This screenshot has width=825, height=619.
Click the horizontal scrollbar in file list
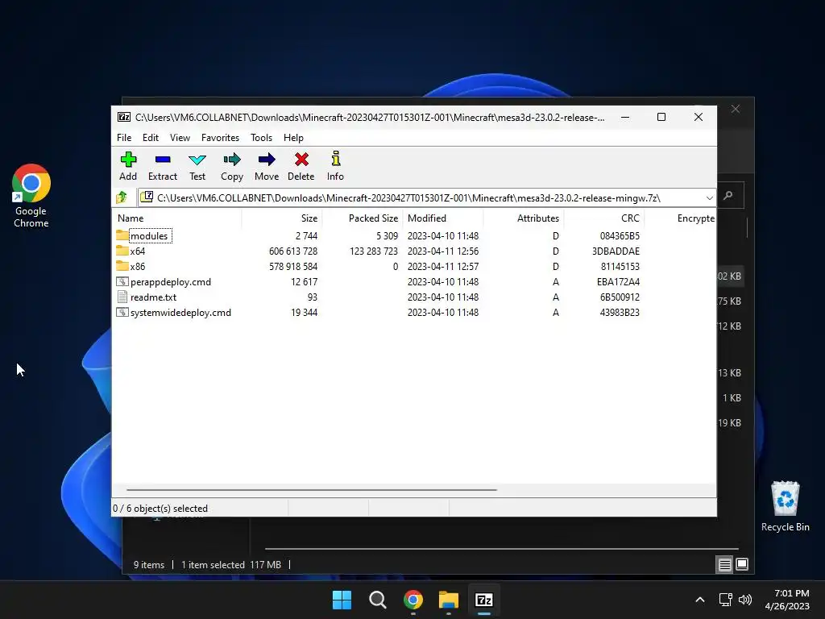point(312,489)
